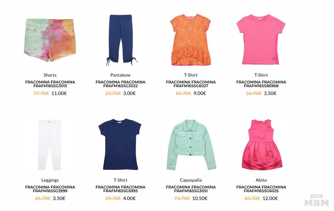
Task: Open the tie-dye Shorts product image
Action: 50,40
